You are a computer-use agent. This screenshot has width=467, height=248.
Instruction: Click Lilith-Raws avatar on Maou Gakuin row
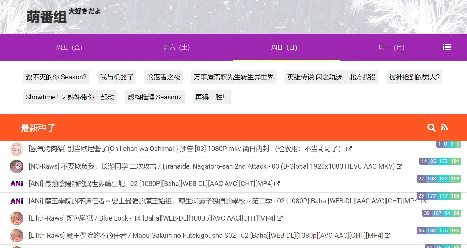pyautogui.click(x=17, y=236)
